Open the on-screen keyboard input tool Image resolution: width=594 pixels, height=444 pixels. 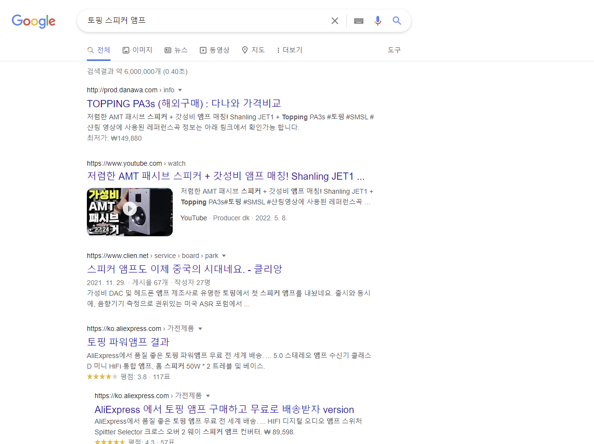pyautogui.click(x=359, y=21)
